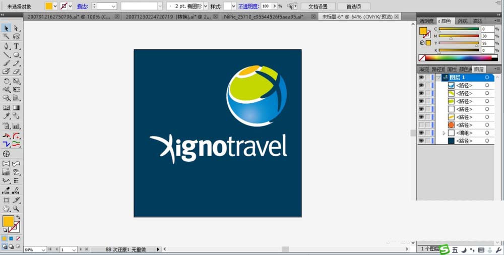Pick the Blend tool

16,116
